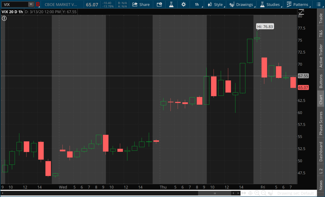Click the Wed date label on time axis
325x197 pixels.
pyautogui.click(x=63, y=187)
